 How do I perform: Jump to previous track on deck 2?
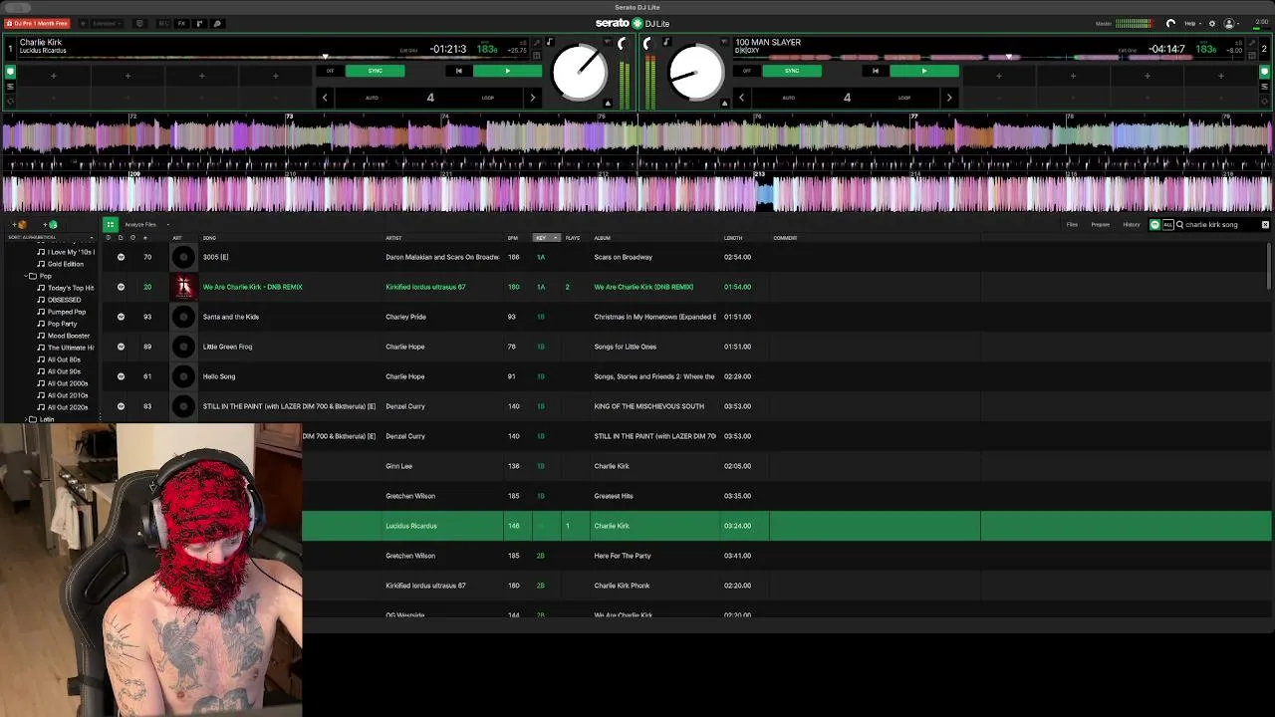[x=876, y=71]
